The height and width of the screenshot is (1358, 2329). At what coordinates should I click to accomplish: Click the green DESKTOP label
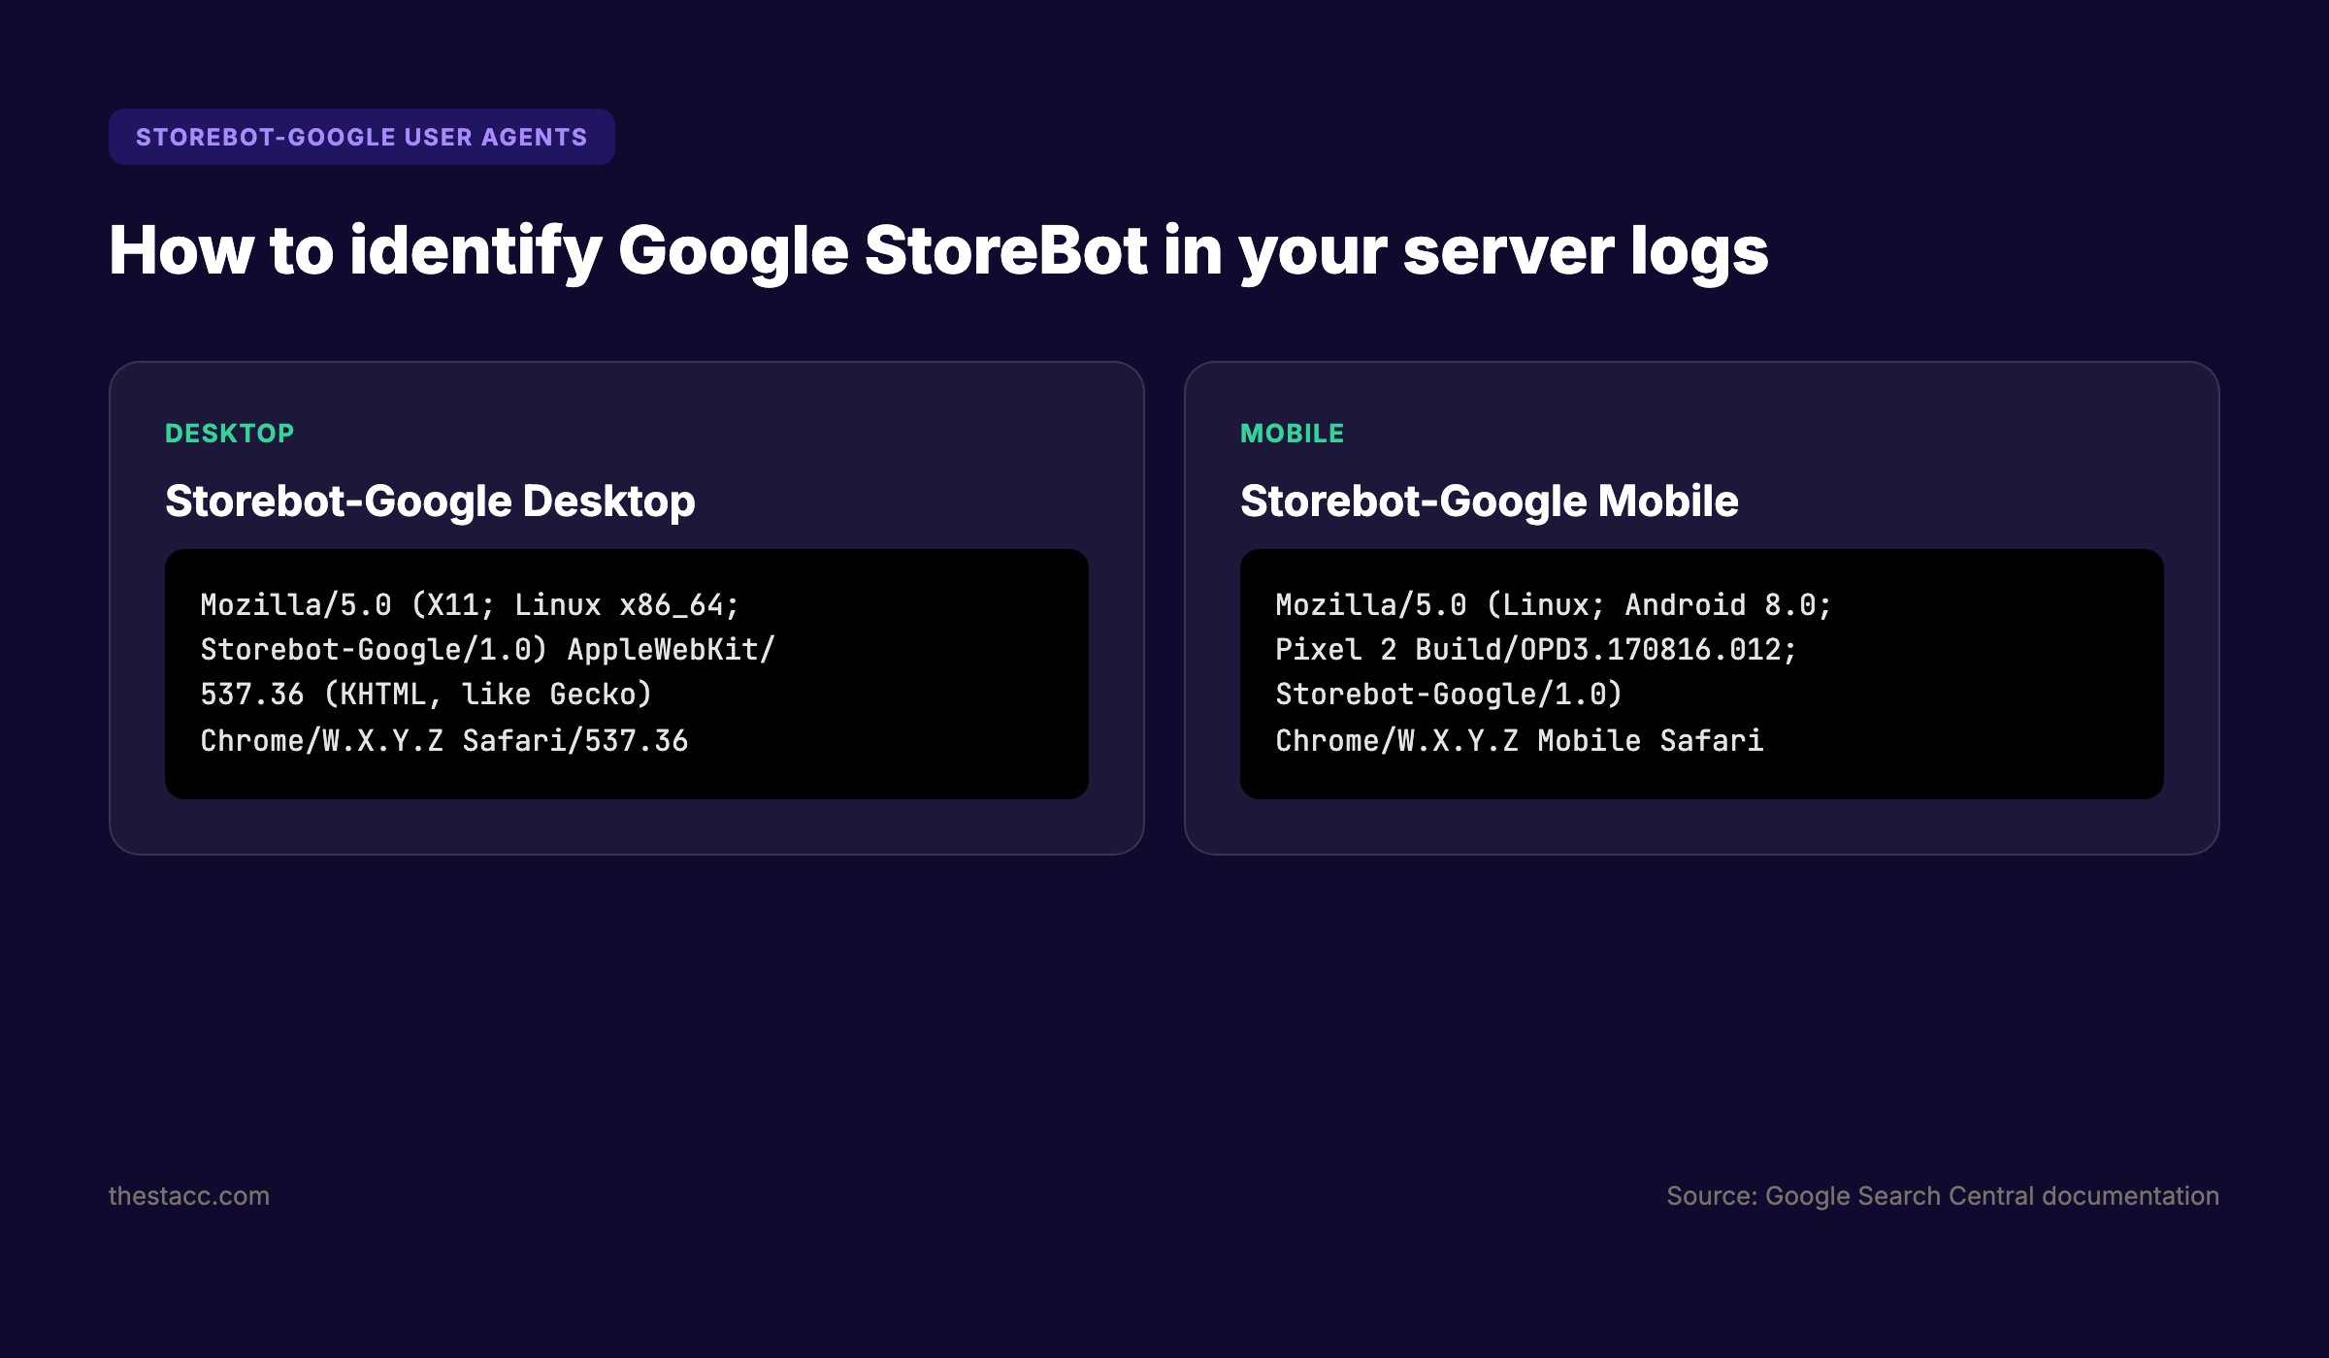pos(230,434)
